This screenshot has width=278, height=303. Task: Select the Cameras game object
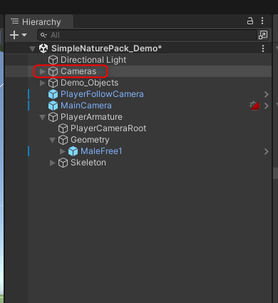coord(78,71)
